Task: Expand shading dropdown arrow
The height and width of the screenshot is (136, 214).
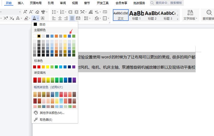Action: coord(100,18)
